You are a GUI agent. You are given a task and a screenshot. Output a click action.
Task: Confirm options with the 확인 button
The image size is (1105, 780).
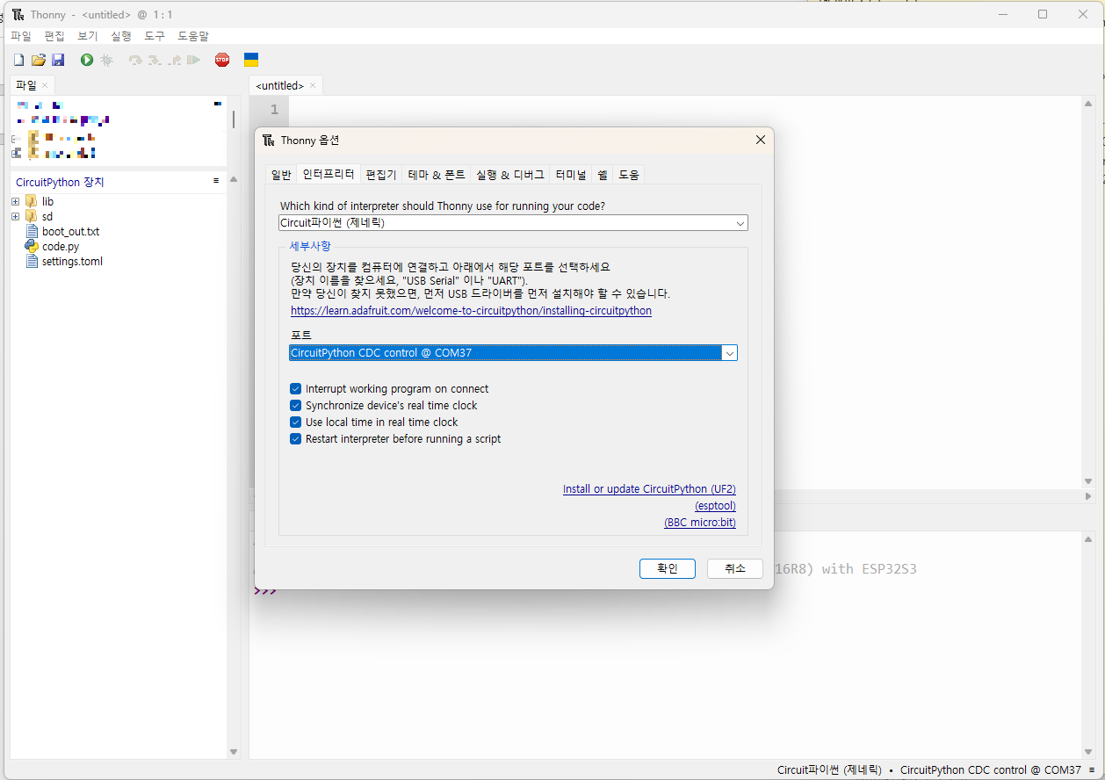pyautogui.click(x=667, y=568)
